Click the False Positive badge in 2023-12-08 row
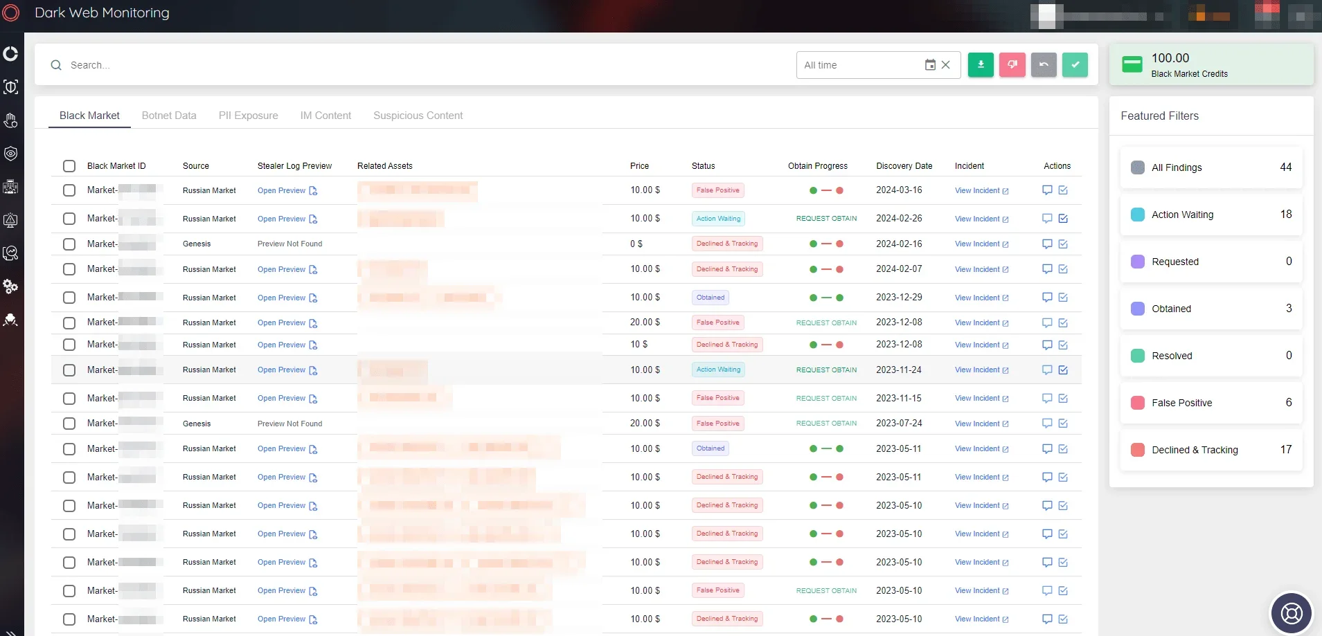The image size is (1322, 636). point(717,322)
